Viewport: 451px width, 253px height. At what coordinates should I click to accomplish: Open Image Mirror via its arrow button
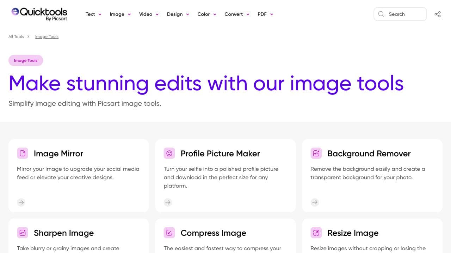click(x=21, y=202)
